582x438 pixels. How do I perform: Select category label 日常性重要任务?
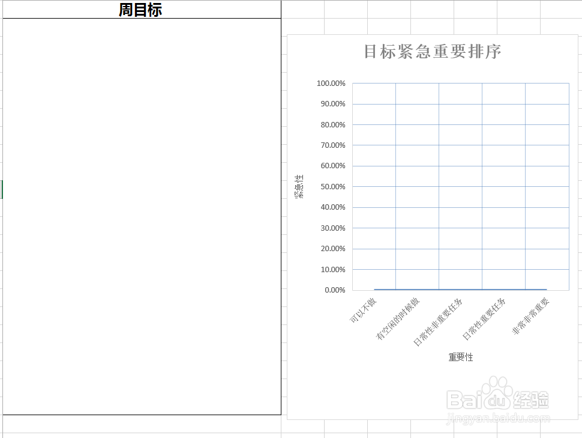tap(484, 318)
